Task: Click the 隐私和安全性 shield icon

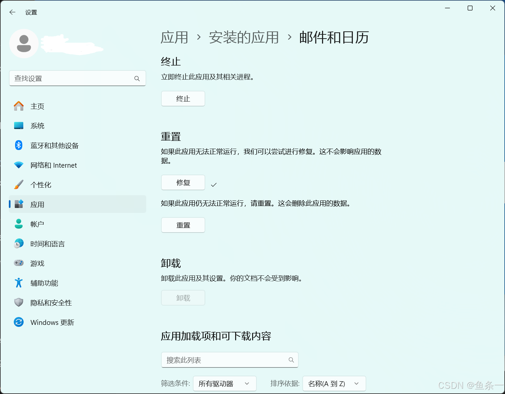Action: (19, 302)
